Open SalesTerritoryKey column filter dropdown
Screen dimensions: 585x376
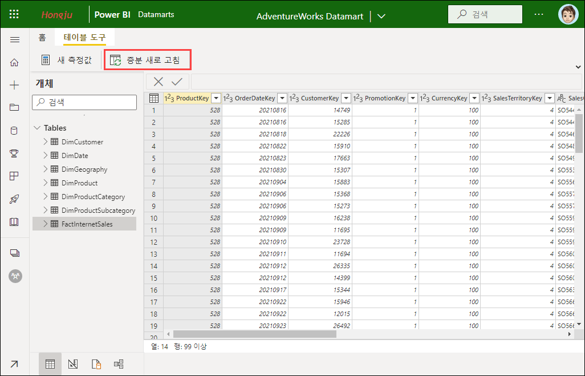point(550,98)
